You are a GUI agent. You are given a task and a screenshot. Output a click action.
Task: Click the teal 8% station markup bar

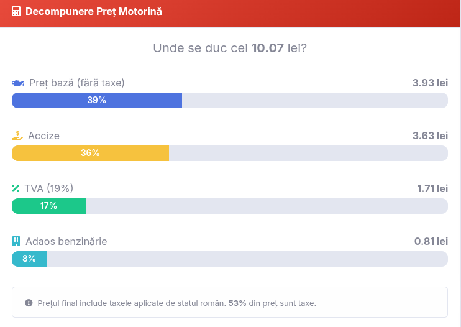[29, 259]
